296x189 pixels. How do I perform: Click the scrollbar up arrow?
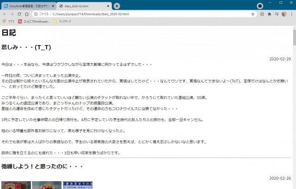click(x=295, y=28)
